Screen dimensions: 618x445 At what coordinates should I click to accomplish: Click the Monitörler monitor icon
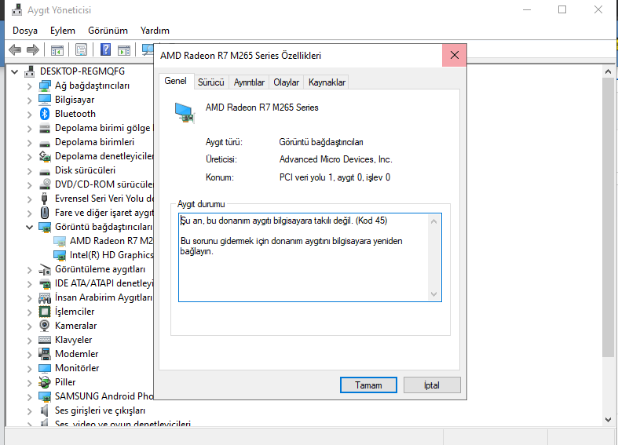tap(45, 368)
